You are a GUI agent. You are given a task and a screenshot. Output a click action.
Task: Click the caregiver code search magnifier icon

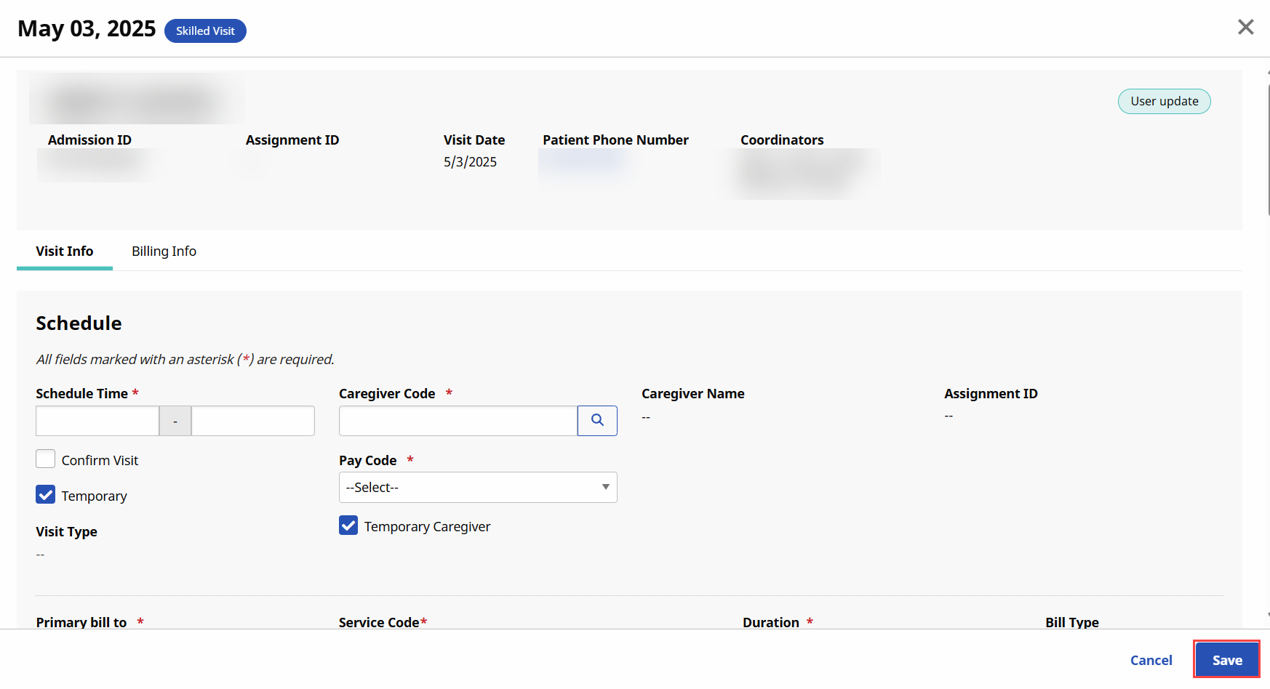[597, 421]
